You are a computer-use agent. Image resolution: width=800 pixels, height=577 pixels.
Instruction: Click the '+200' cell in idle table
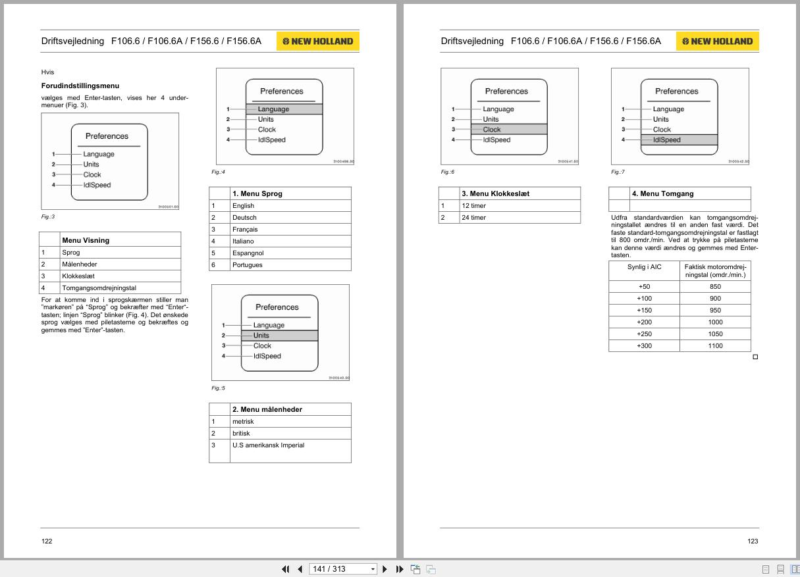coord(644,322)
